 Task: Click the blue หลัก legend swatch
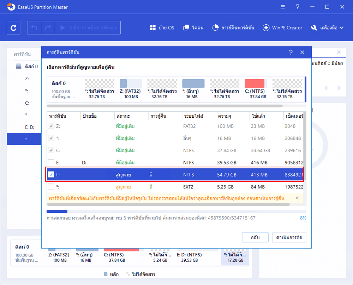click(106, 274)
